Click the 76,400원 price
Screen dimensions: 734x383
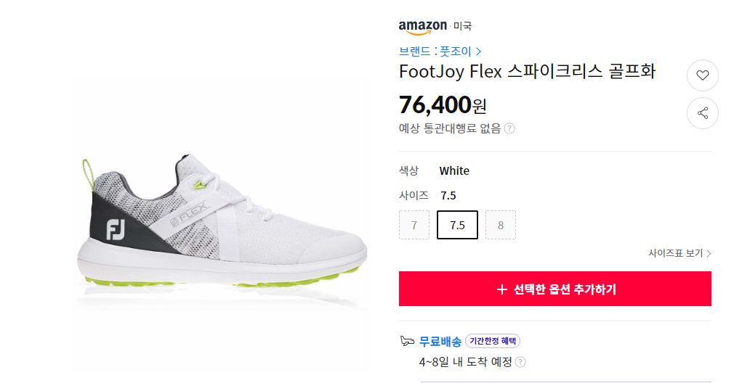pyautogui.click(x=443, y=105)
